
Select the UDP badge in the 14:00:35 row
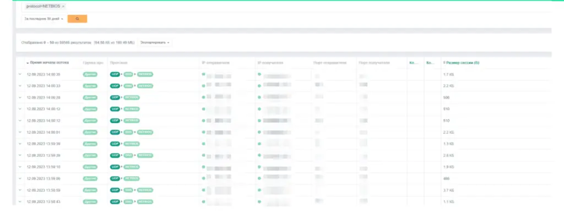tap(115, 74)
